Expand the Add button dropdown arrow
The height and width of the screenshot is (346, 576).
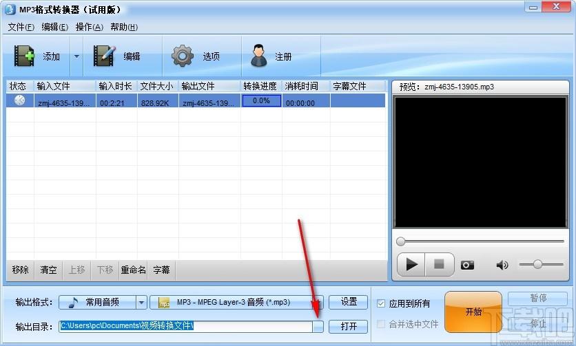(x=76, y=56)
